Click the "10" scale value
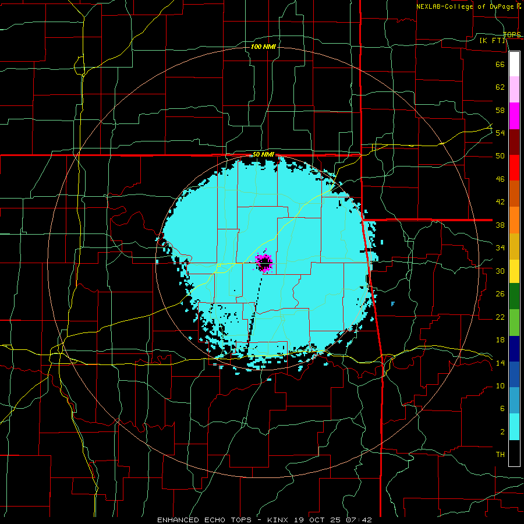Viewport: 524px width, 524px height. tap(500, 386)
